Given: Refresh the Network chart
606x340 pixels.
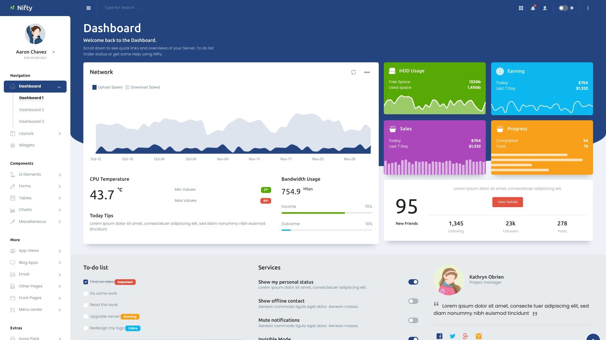Looking at the screenshot, I should point(353,72).
